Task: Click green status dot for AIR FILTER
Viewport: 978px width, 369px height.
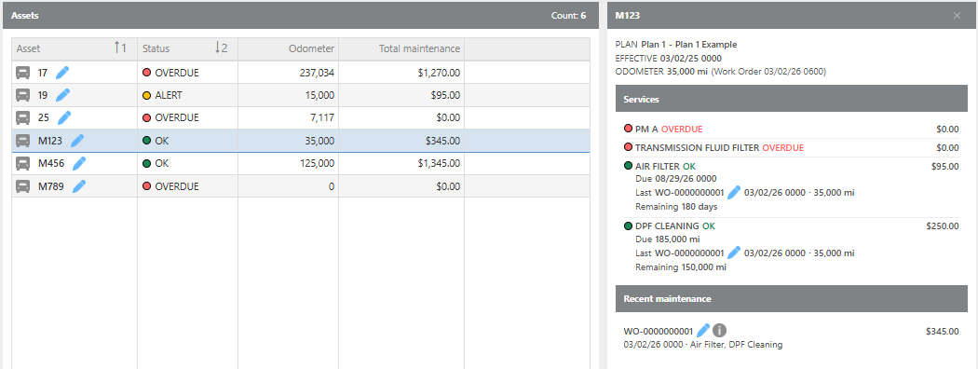Action: pos(628,166)
